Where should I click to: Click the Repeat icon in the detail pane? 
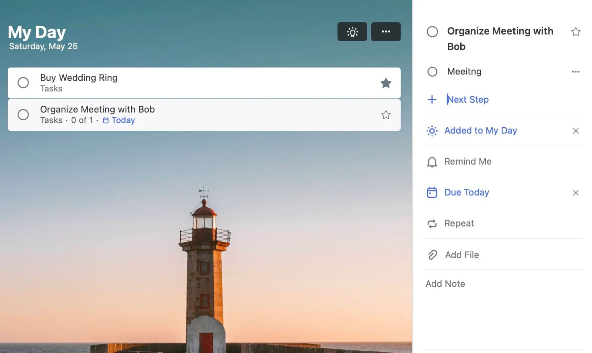pos(432,224)
